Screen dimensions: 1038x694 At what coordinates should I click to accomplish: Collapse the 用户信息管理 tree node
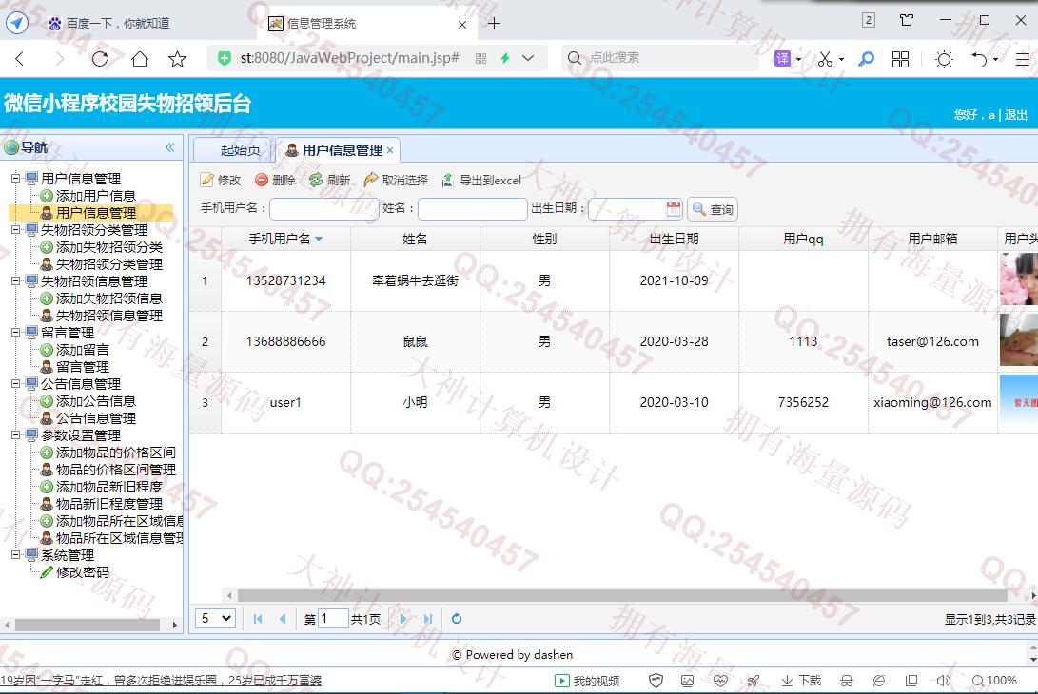(x=15, y=179)
